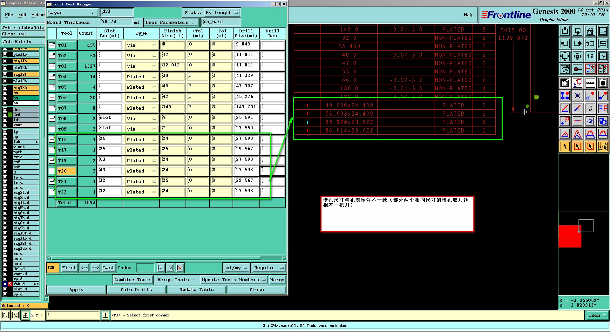
Task: Select the sig12t layer name
Action: [x=26, y=74]
